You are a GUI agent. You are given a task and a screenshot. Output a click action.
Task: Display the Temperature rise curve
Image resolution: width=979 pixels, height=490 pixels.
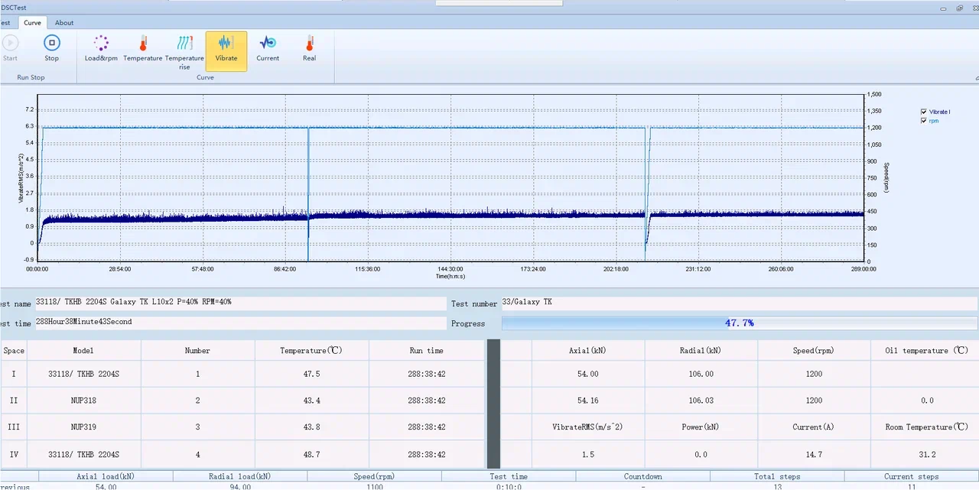[x=184, y=44]
